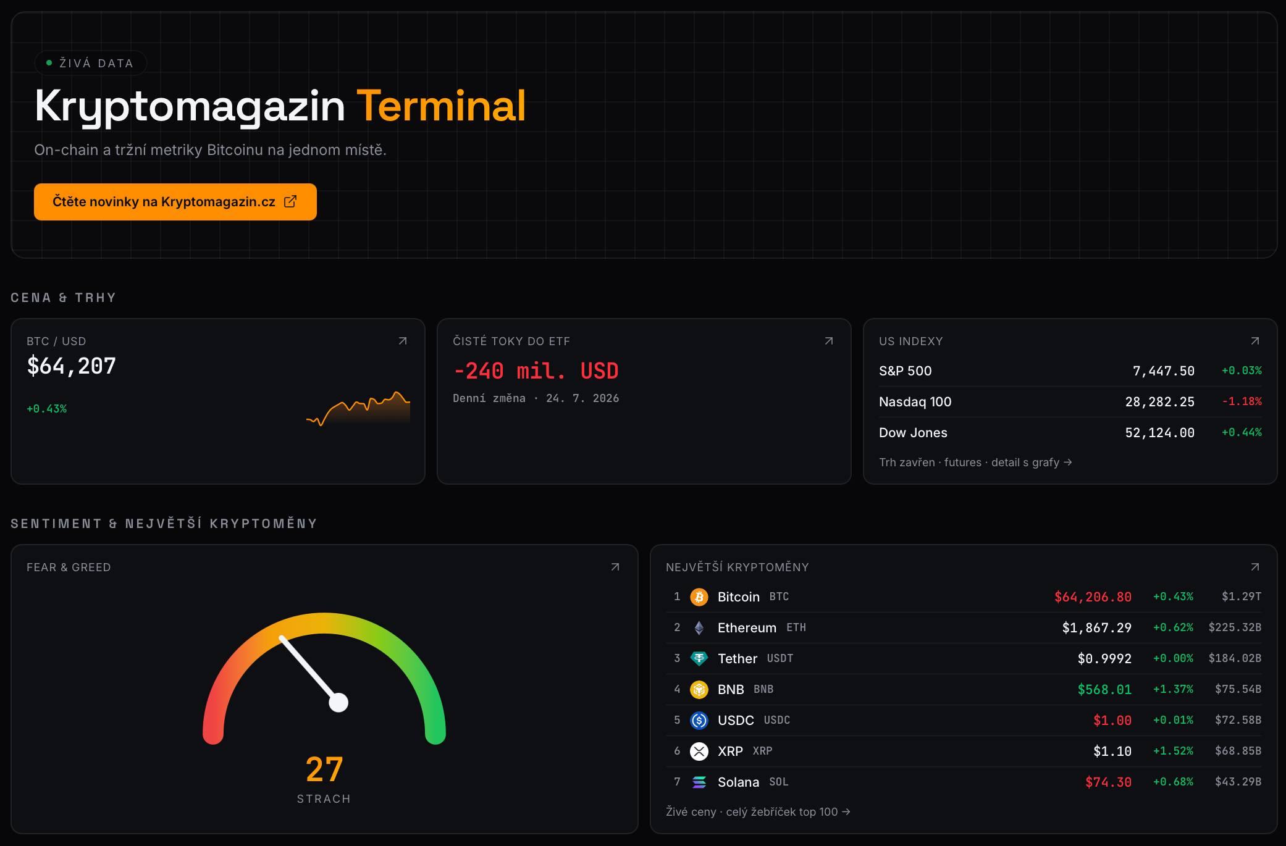Click Dow Jones value 52,124.00
Viewport: 1286px width, 846px height.
click(x=1160, y=433)
